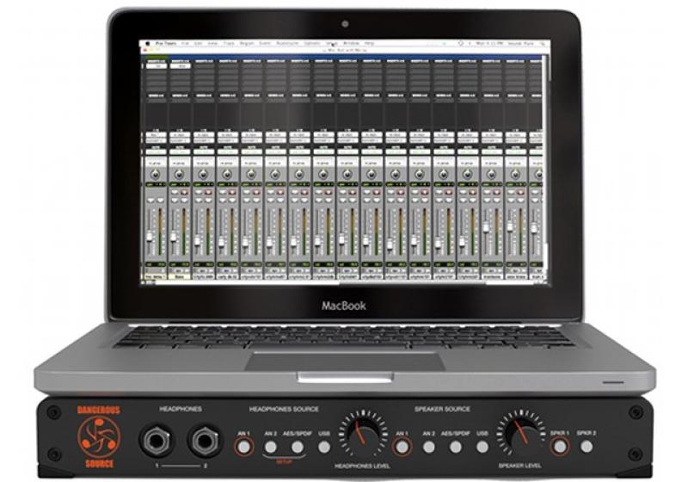Screen dimensions: 688x482
Task: Open the top insert slot on Bass strip
Action: [x=180, y=66]
